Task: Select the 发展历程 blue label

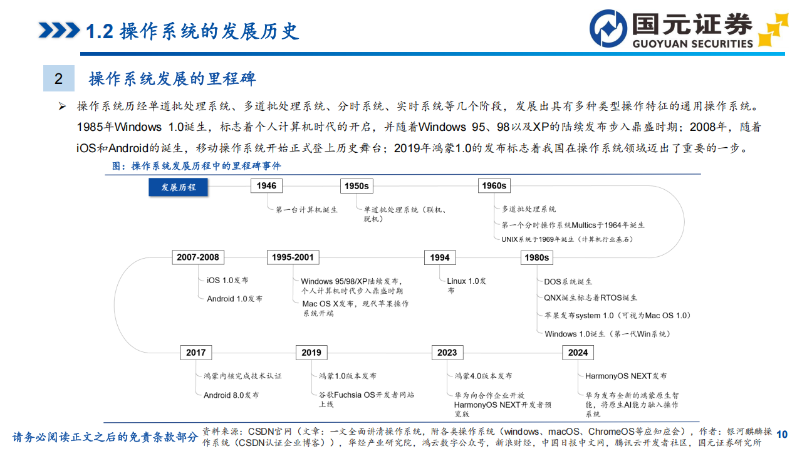Action: point(179,187)
